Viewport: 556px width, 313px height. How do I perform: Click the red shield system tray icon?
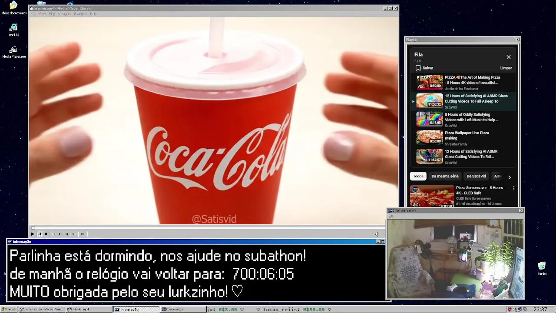click(x=510, y=310)
